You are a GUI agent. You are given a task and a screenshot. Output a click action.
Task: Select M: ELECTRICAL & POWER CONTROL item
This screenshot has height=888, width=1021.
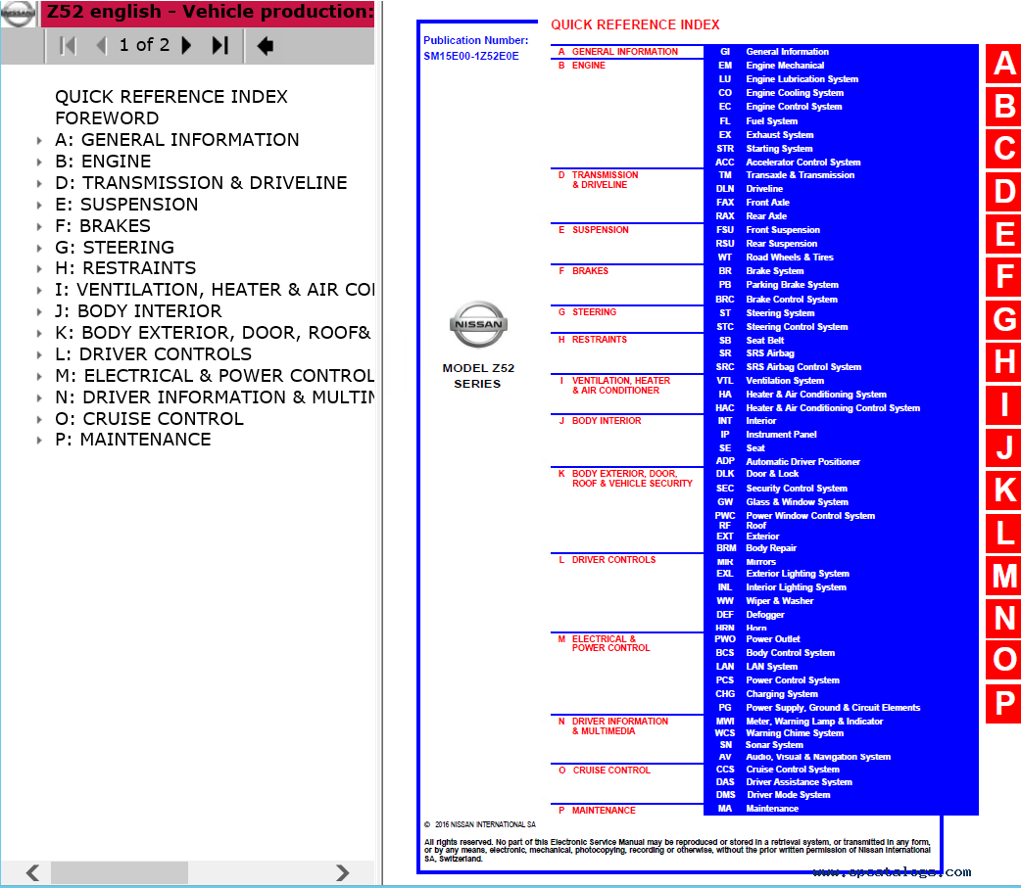pyautogui.click(x=215, y=375)
